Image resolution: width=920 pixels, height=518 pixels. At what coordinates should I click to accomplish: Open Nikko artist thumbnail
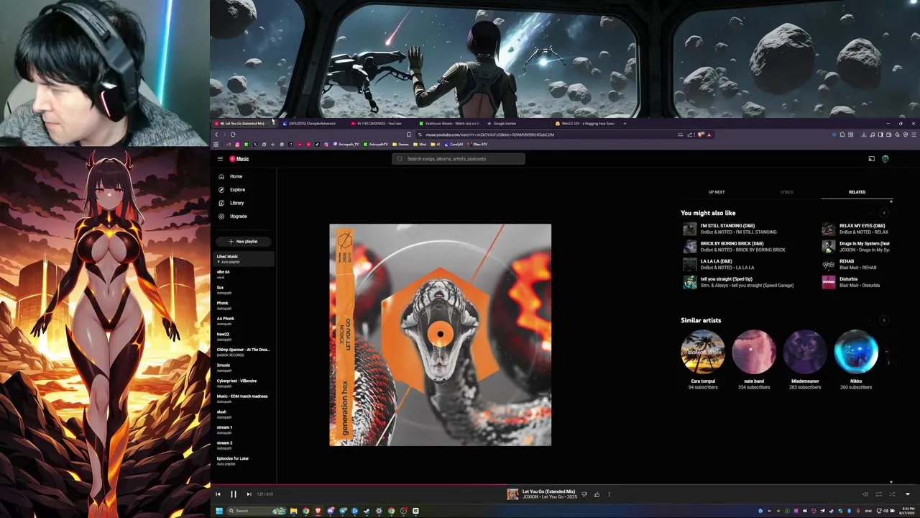click(856, 352)
